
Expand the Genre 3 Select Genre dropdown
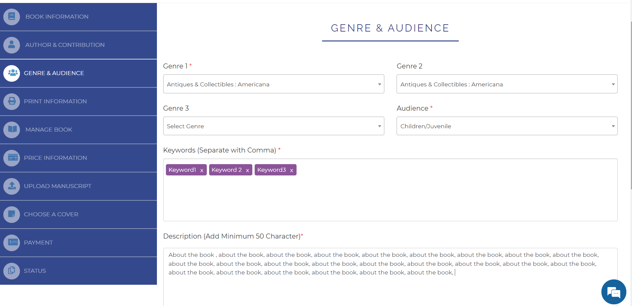274,126
